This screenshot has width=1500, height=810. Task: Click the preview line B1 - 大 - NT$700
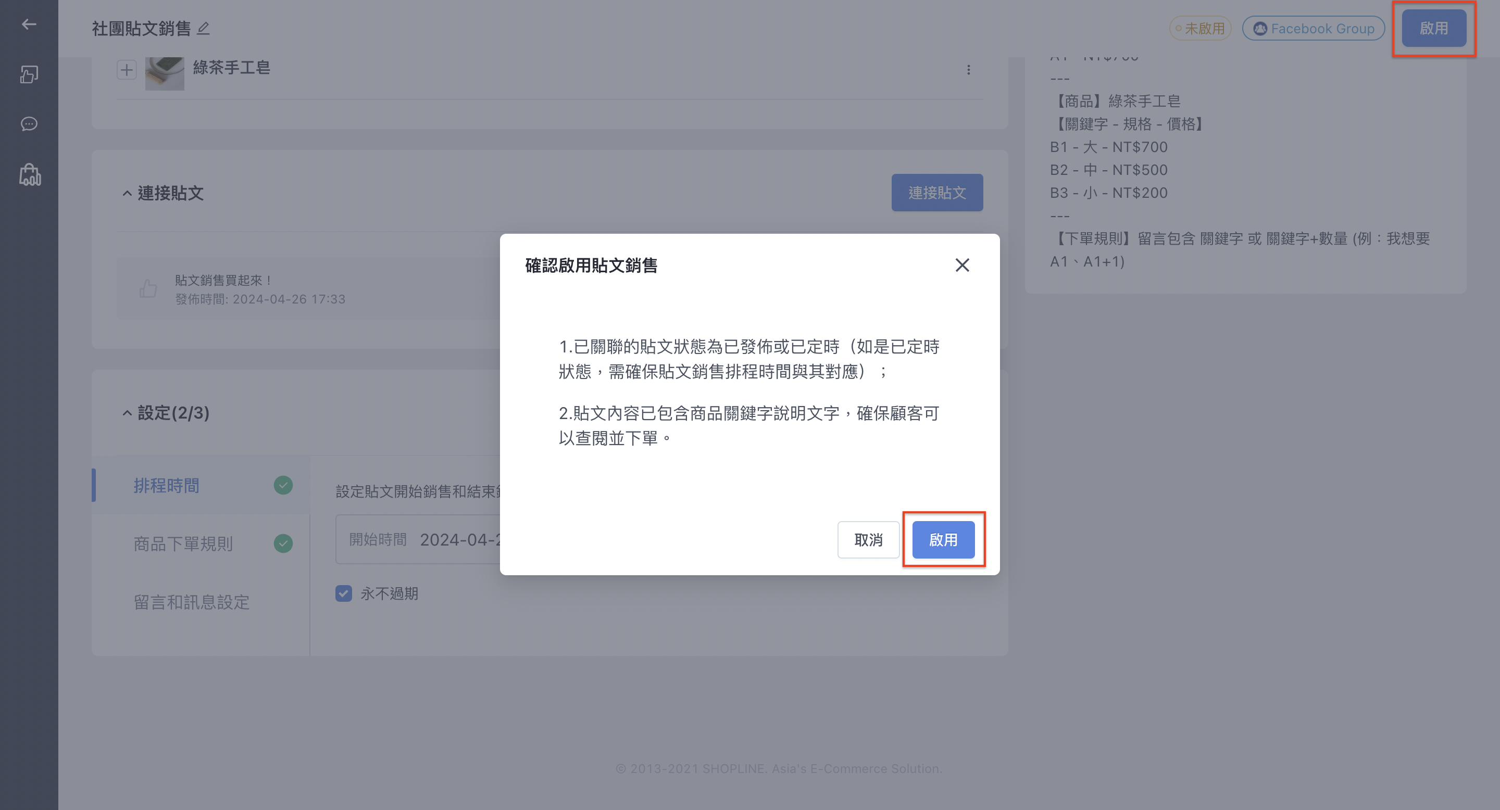[x=1109, y=147]
